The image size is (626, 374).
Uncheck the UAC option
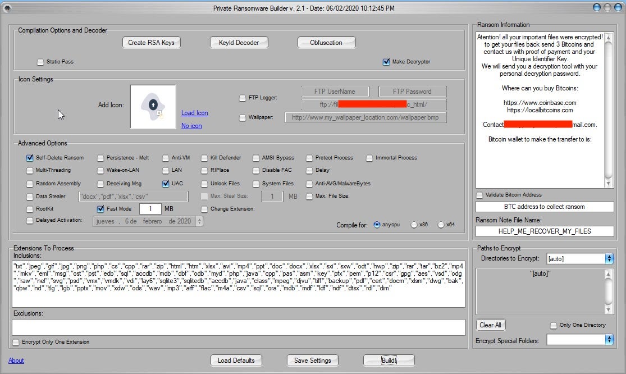166,184
